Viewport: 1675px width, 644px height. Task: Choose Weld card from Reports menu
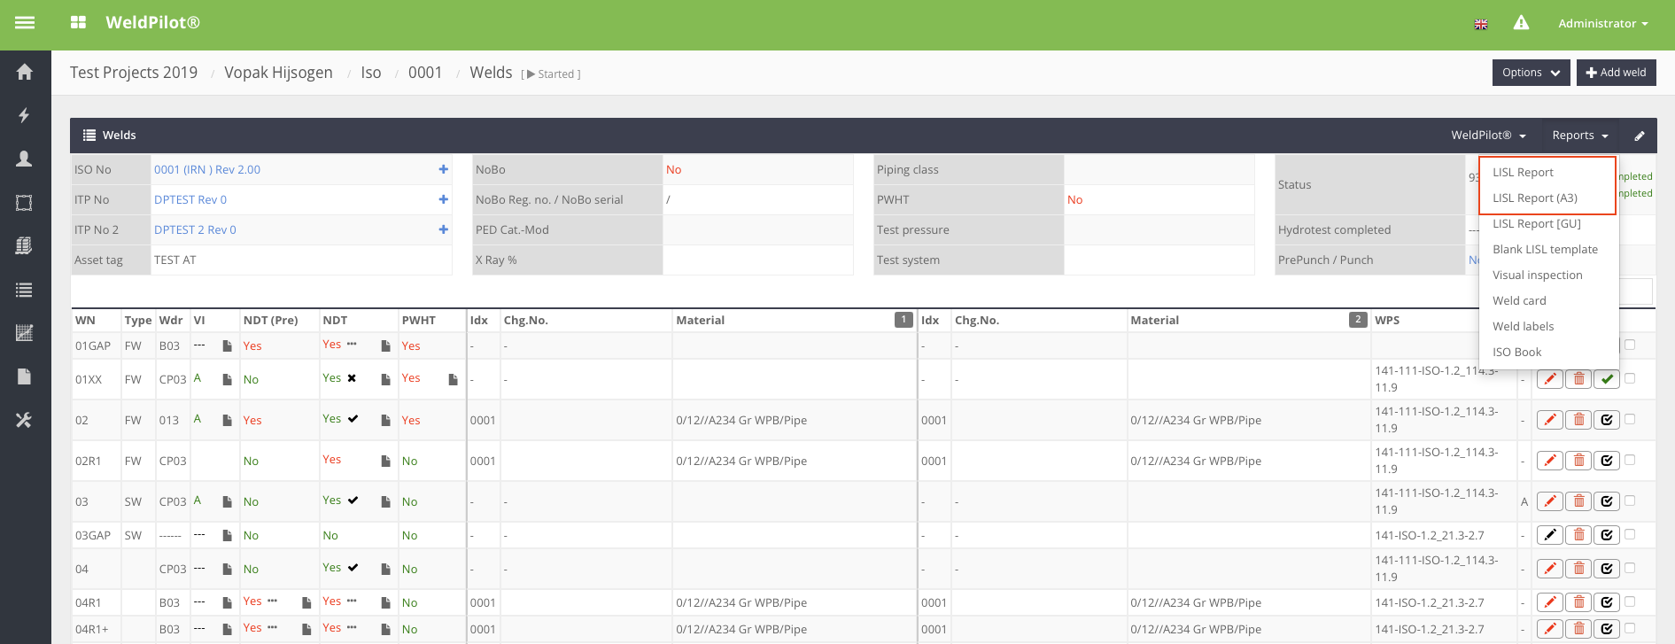pyautogui.click(x=1519, y=301)
